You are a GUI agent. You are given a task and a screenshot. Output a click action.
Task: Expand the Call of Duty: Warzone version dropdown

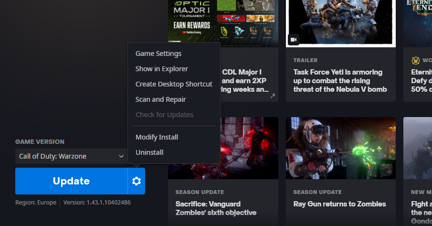[x=71, y=156]
